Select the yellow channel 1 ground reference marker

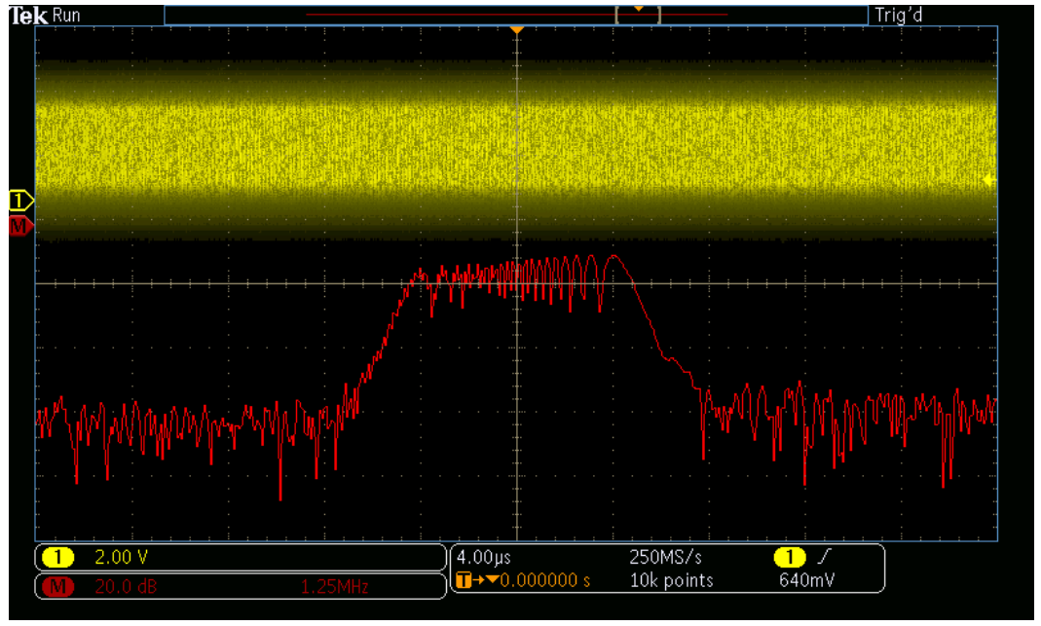[x=20, y=201]
